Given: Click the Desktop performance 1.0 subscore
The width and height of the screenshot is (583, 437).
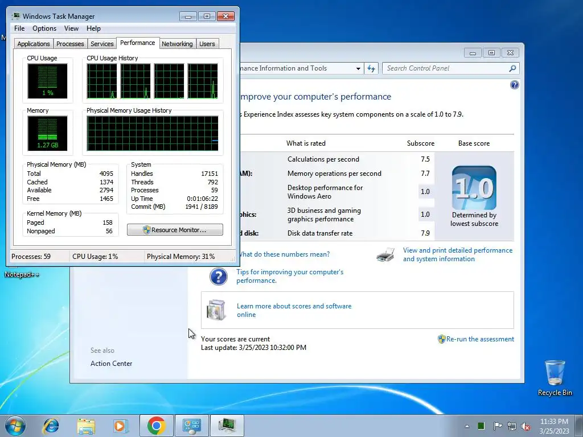Looking at the screenshot, I should click(x=425, y=192).
